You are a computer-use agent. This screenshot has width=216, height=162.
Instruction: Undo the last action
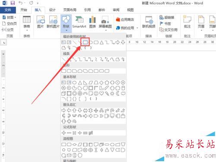coord(21,3)
